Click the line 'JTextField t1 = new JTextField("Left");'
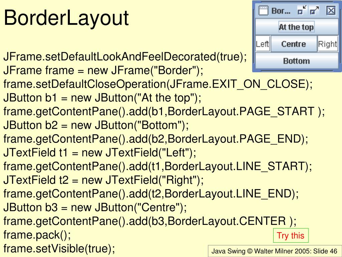Viewport: 342px width, 257px height. point(100,153)
